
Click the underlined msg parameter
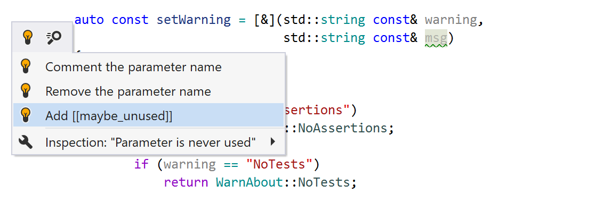click(436, 38)
